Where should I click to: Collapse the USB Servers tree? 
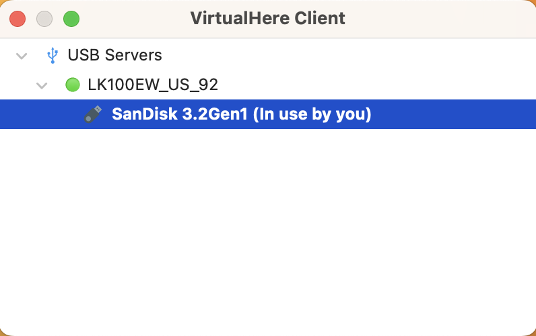click(x=22, y=55)
